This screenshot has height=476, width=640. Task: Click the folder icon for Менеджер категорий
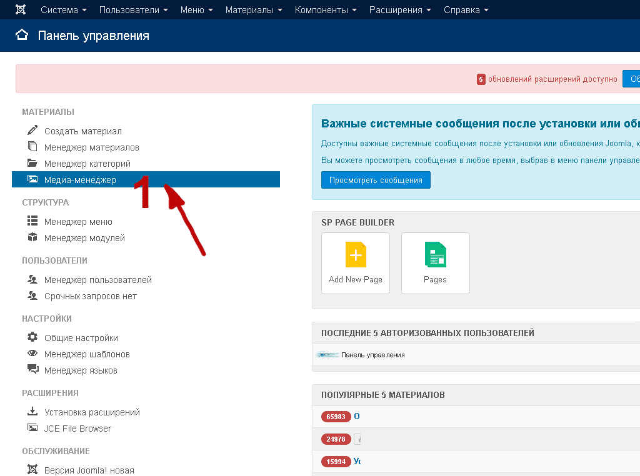pos(32,163)
